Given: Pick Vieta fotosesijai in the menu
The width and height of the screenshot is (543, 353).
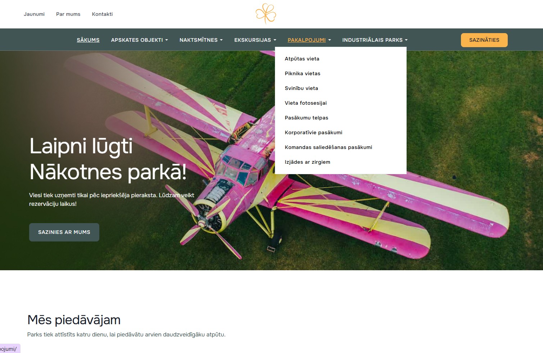Looking at the screenshot, I should point(306,103).
